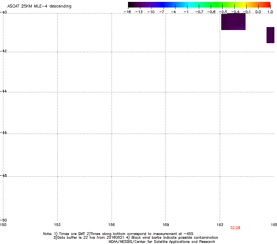The height and width of the screenshot is (244, 277).
Task: Click the colorbar label -0.6
Action: pos(211,12)
